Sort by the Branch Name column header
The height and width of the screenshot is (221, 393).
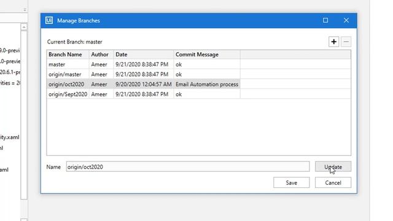[68, 55]
